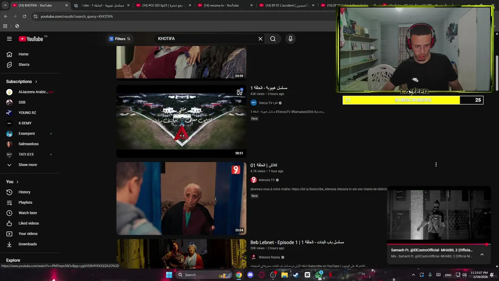This screenshot has height=281, width=499.
Task: Open Chrome from the taskbar
Action: [239, 275]
